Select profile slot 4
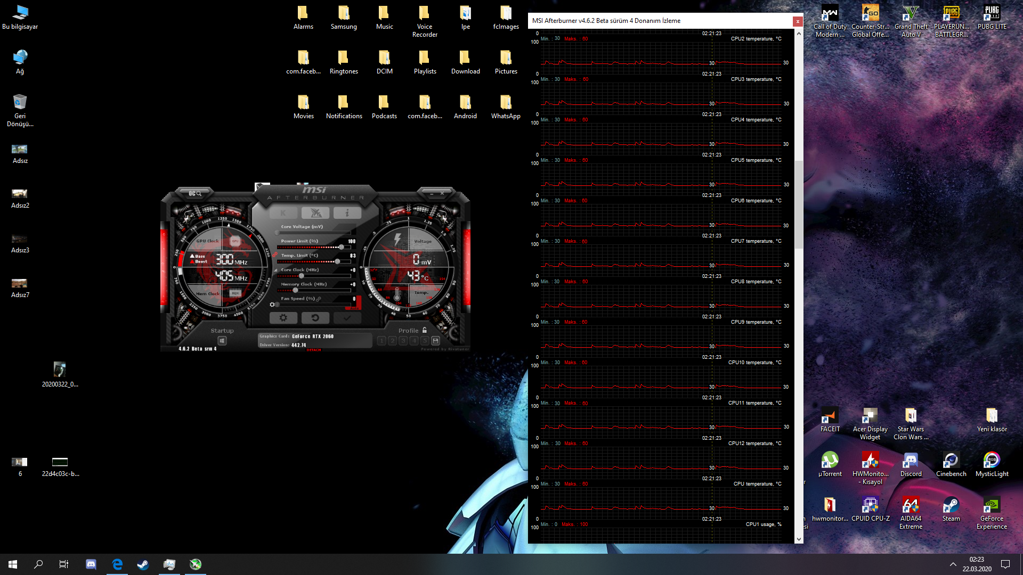The width and height of the screenshot is (1023, 575). pos(414,341)
